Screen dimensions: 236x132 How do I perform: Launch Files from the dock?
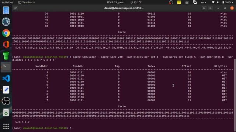click(6, 10)
